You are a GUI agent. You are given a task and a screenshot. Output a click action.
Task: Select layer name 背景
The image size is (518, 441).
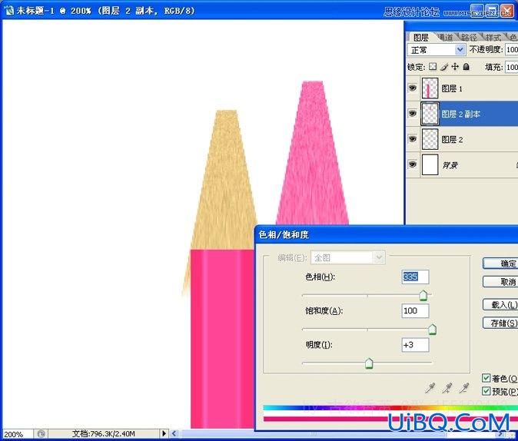point(450,165)
